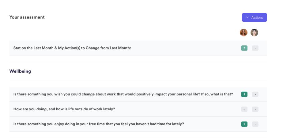Viewport: 283px width, 139px height.
Task: Click the red-haired woman's avatar
Action: tap(243, 33)
